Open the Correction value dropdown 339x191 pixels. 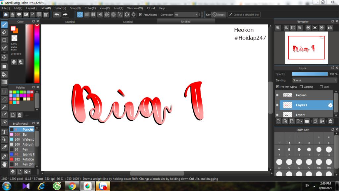[x=197, y=15]
